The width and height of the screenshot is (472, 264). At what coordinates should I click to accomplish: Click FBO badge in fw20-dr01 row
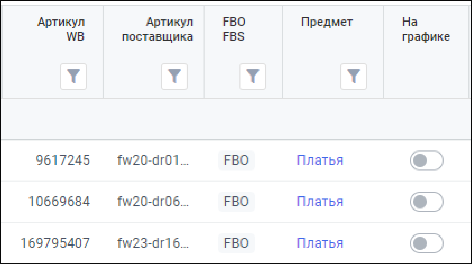[236, 160]
